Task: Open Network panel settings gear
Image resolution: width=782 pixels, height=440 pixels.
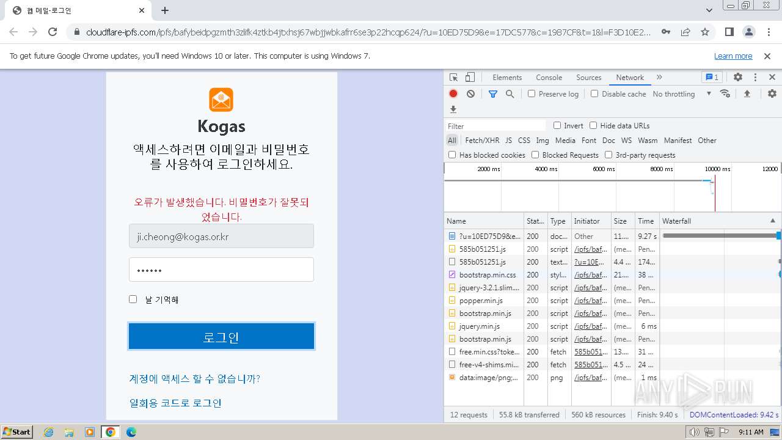Action: click(x=772, y=94)
